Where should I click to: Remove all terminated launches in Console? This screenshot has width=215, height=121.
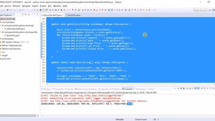pos(184,88)
